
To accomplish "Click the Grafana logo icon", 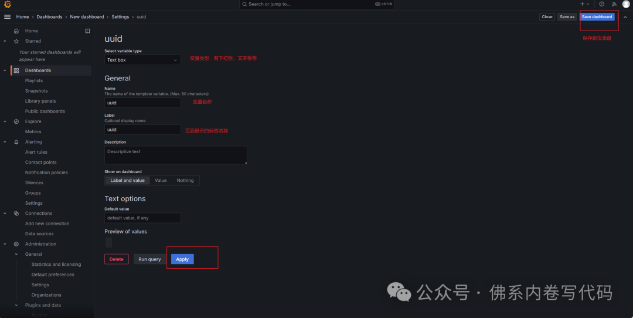I will [7, 5].
